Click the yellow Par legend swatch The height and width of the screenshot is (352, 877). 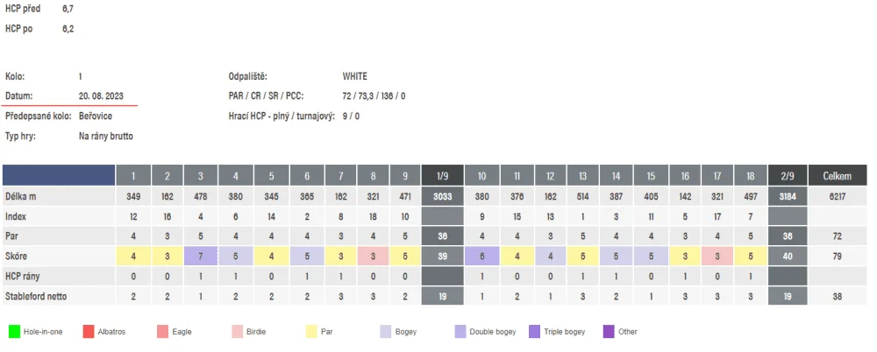coord(312,332)
